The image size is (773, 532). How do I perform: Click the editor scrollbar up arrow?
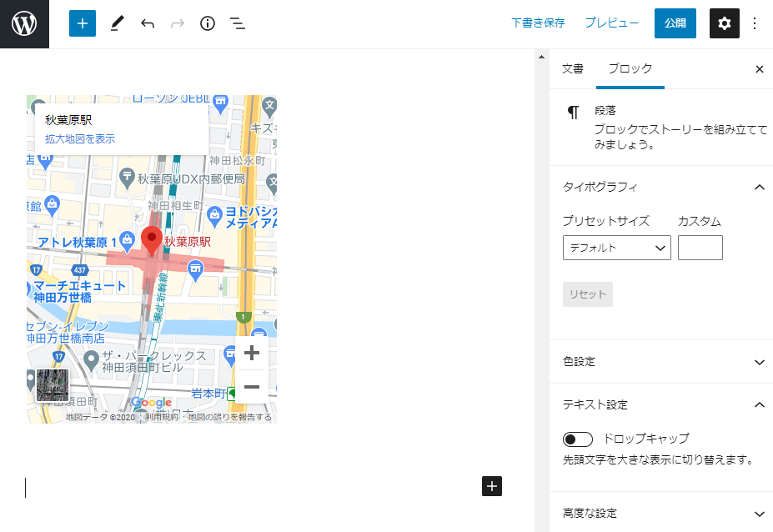(541, 57)
